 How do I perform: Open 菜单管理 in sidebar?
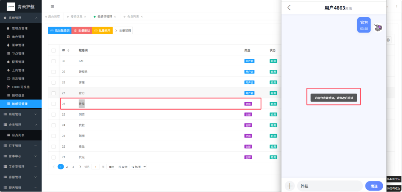21,45
